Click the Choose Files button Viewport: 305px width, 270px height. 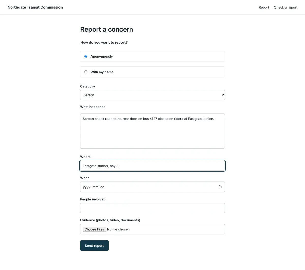point(94,229)
